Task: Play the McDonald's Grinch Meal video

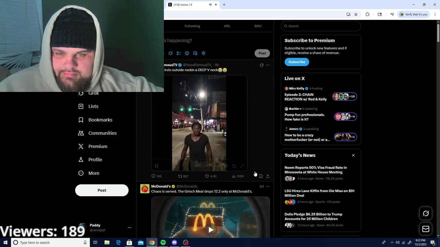Action: [x=211, y=230]
